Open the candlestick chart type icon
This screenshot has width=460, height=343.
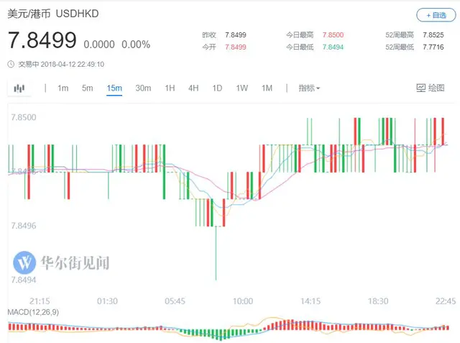[x=19, y=88]
